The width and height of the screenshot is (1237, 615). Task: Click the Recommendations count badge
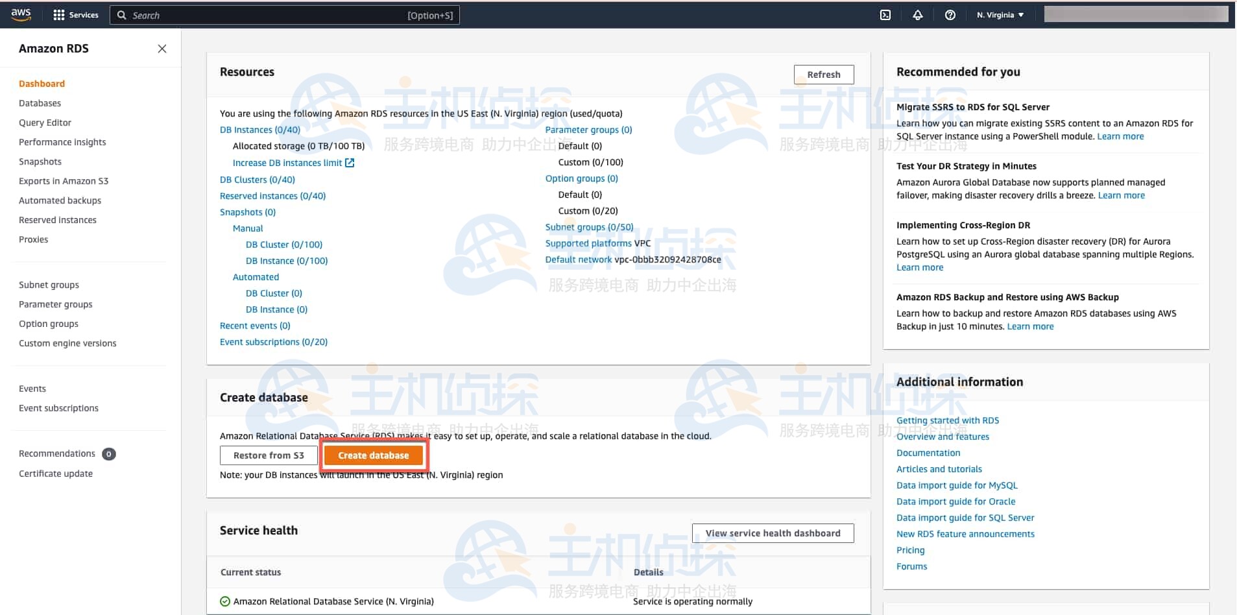(109, 454)
